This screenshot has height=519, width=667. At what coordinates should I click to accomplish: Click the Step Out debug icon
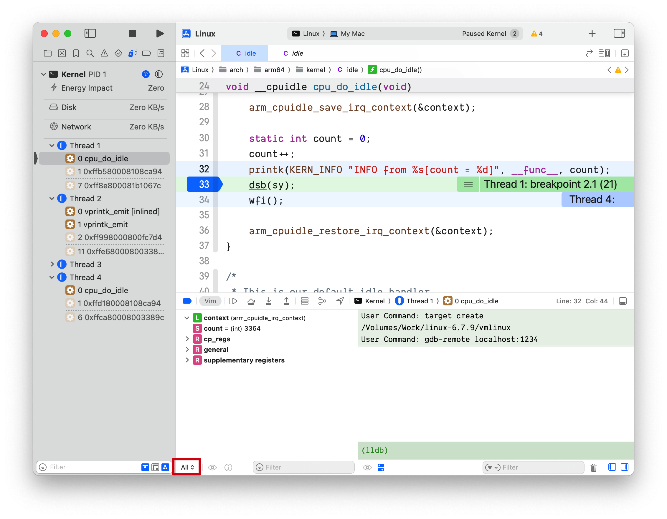[286, 301]
